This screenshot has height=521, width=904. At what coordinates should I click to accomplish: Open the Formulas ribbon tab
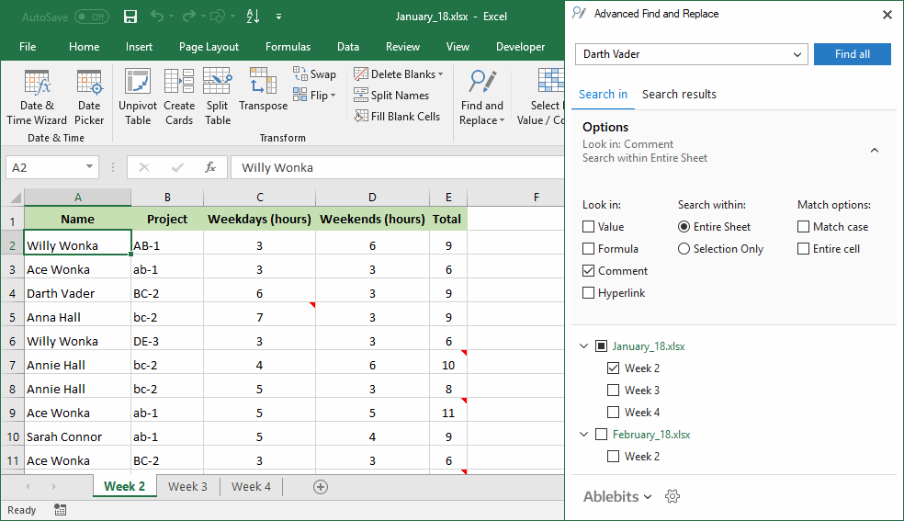click(x=288, y=47)
